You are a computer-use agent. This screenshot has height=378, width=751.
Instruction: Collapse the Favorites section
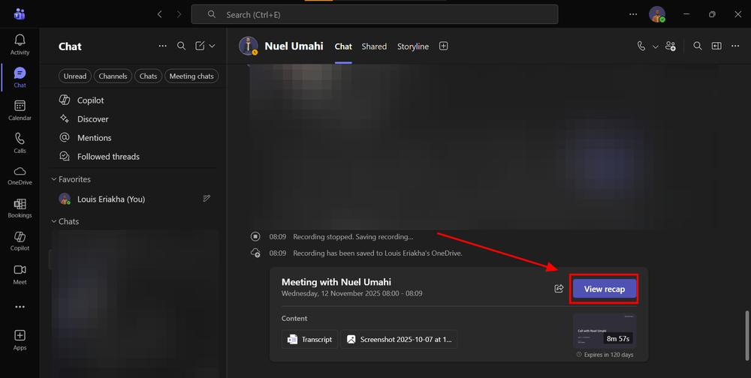54,179
